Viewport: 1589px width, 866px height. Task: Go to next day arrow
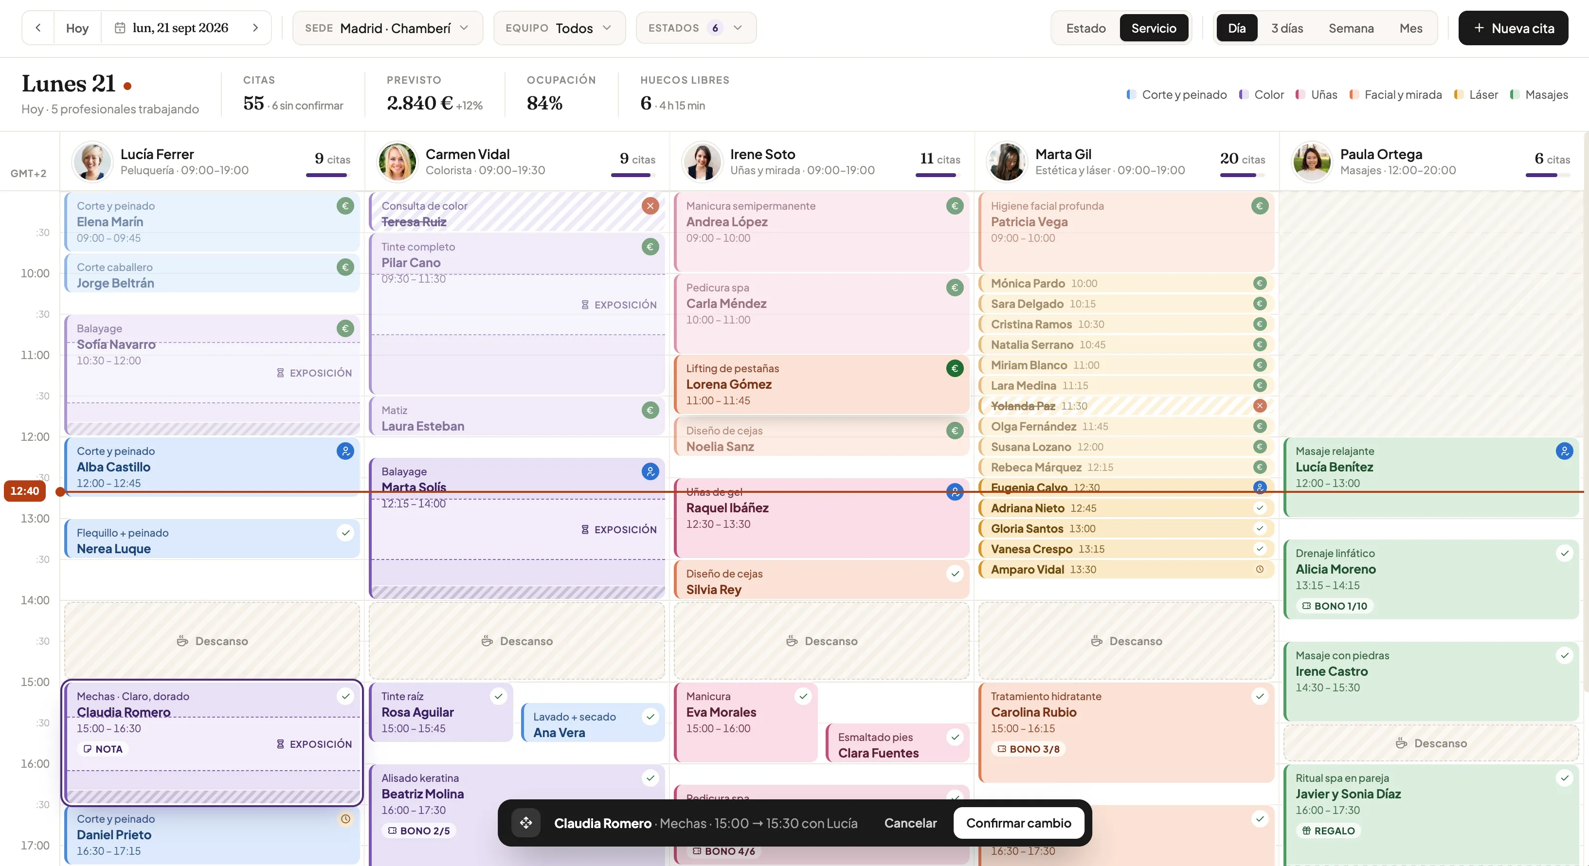click(x=255, y=28)
